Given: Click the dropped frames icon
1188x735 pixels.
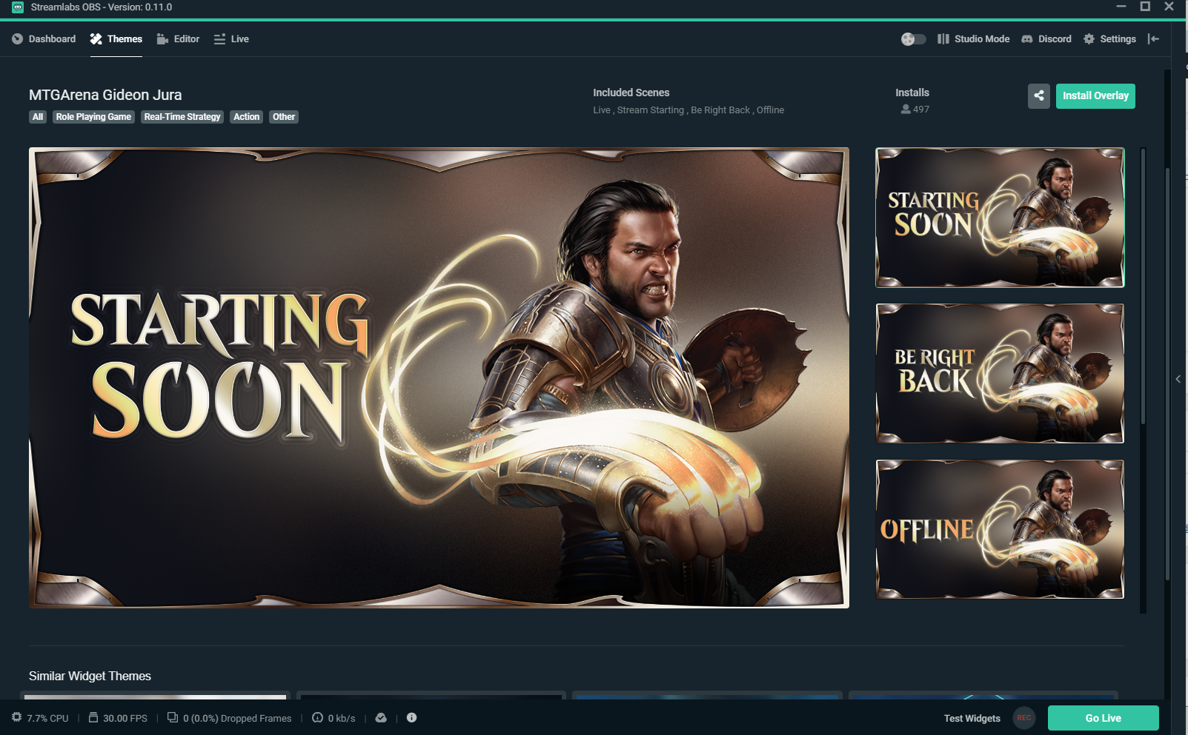Looking at the screenshot, I should (173, 717).
